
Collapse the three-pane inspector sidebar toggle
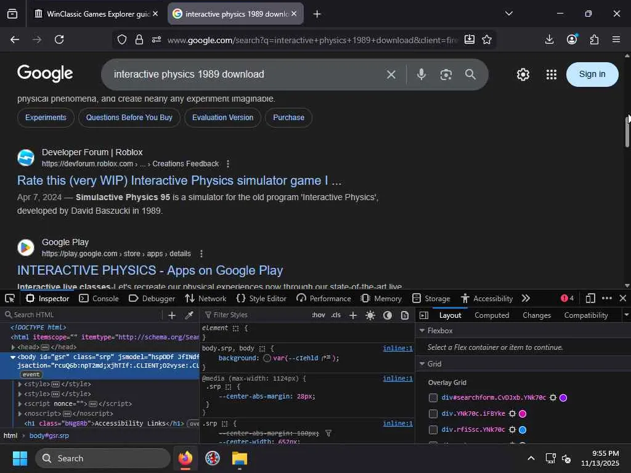click(424, 315)
